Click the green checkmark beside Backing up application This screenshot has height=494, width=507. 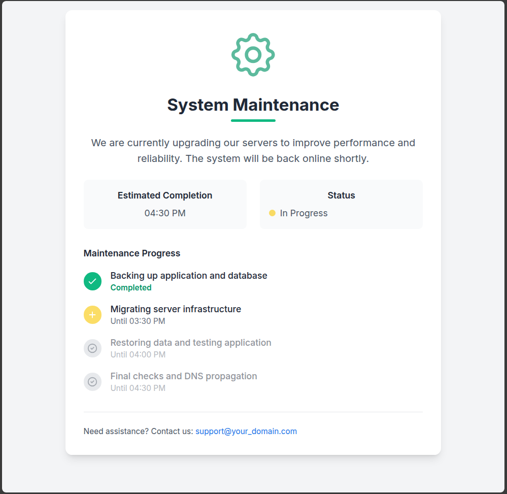[92, 281]
